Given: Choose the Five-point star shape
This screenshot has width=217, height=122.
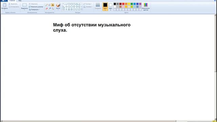Looking at the screenshot, I should pos(69,9).
